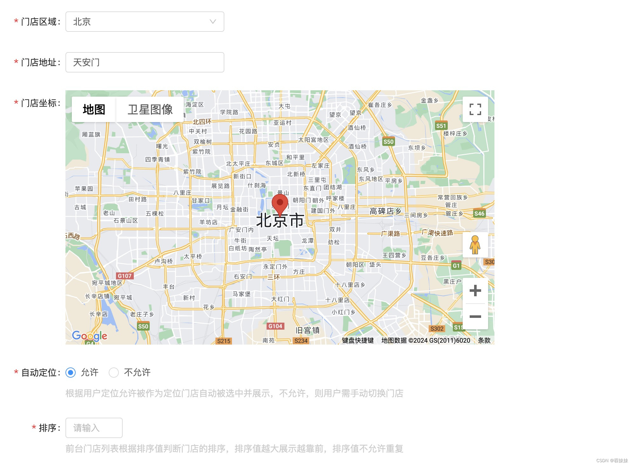This screenshot has width=633, height=466.
Task: Toggle fullscreen view of the map
Action: coord(475,109)
